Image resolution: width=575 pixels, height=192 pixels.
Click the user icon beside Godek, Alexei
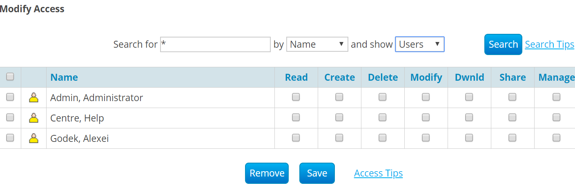(x=34, y=139)
